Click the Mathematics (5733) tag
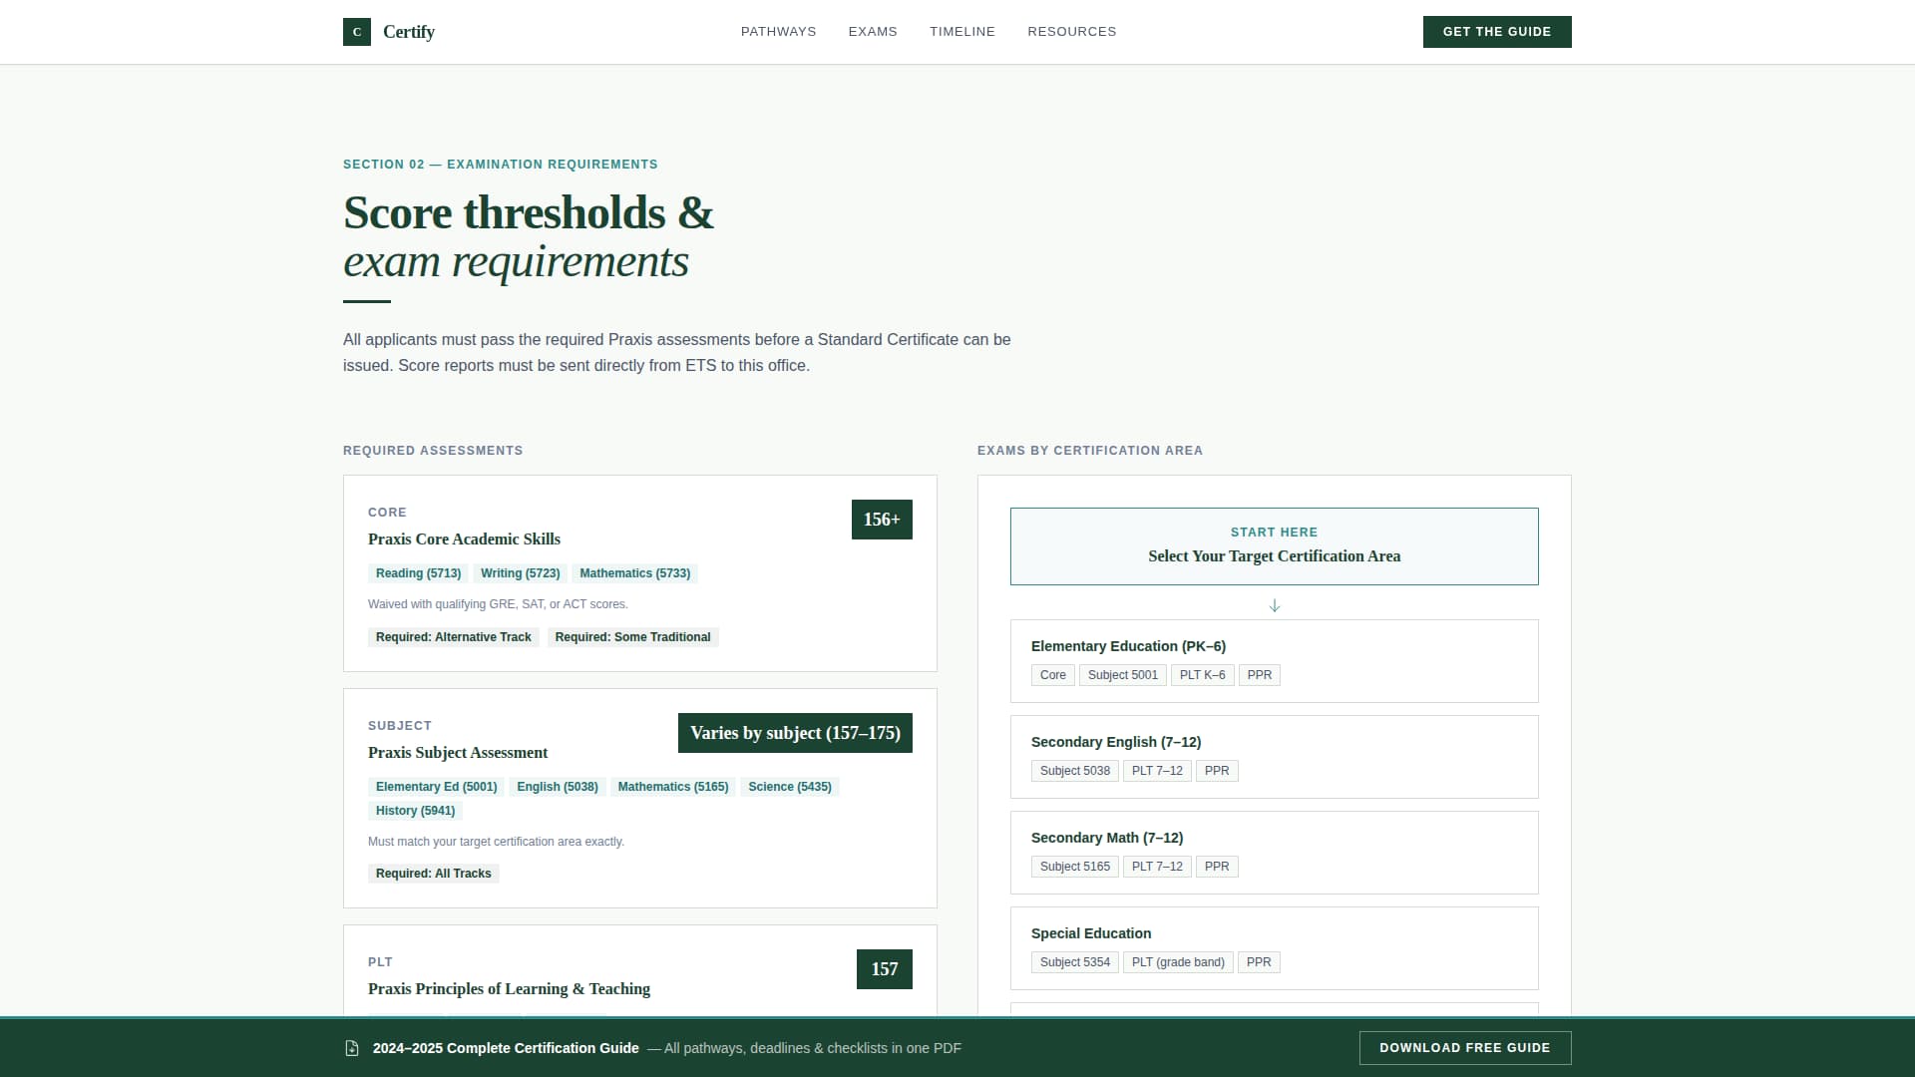The height and width of the screenshot is (1077, 1915). (635, 573)
